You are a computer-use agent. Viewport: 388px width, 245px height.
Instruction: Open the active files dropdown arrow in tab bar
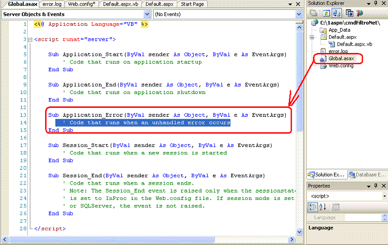290,4
